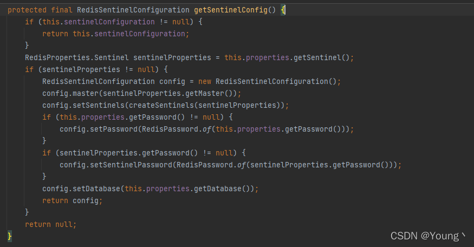The height and width of the screenshot is (247, 474).
Task: Click the method's closing yellow brace
Action: click(x=10, y=236)
